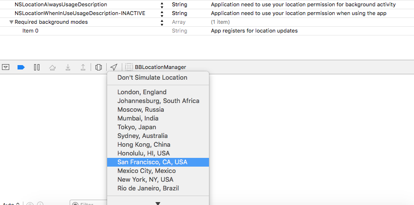Pause program execution in debug bar
The height and width of the screenshot is (205, 414).
pyautogui.click(x=37, y=67)
